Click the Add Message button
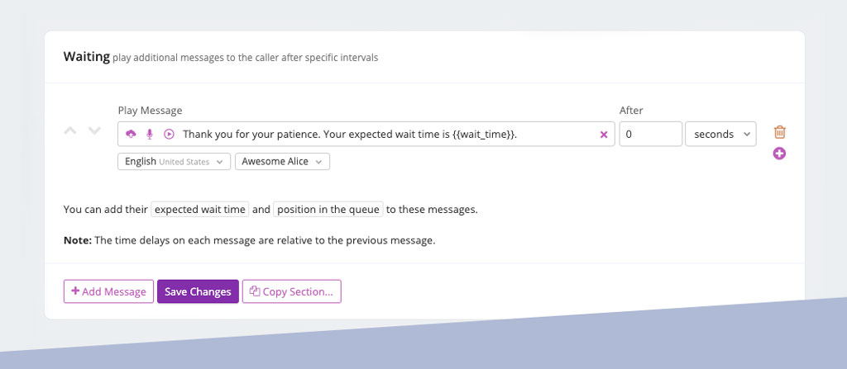The width and height of the screenshot is (847, 369). click(x=108, y=291)
